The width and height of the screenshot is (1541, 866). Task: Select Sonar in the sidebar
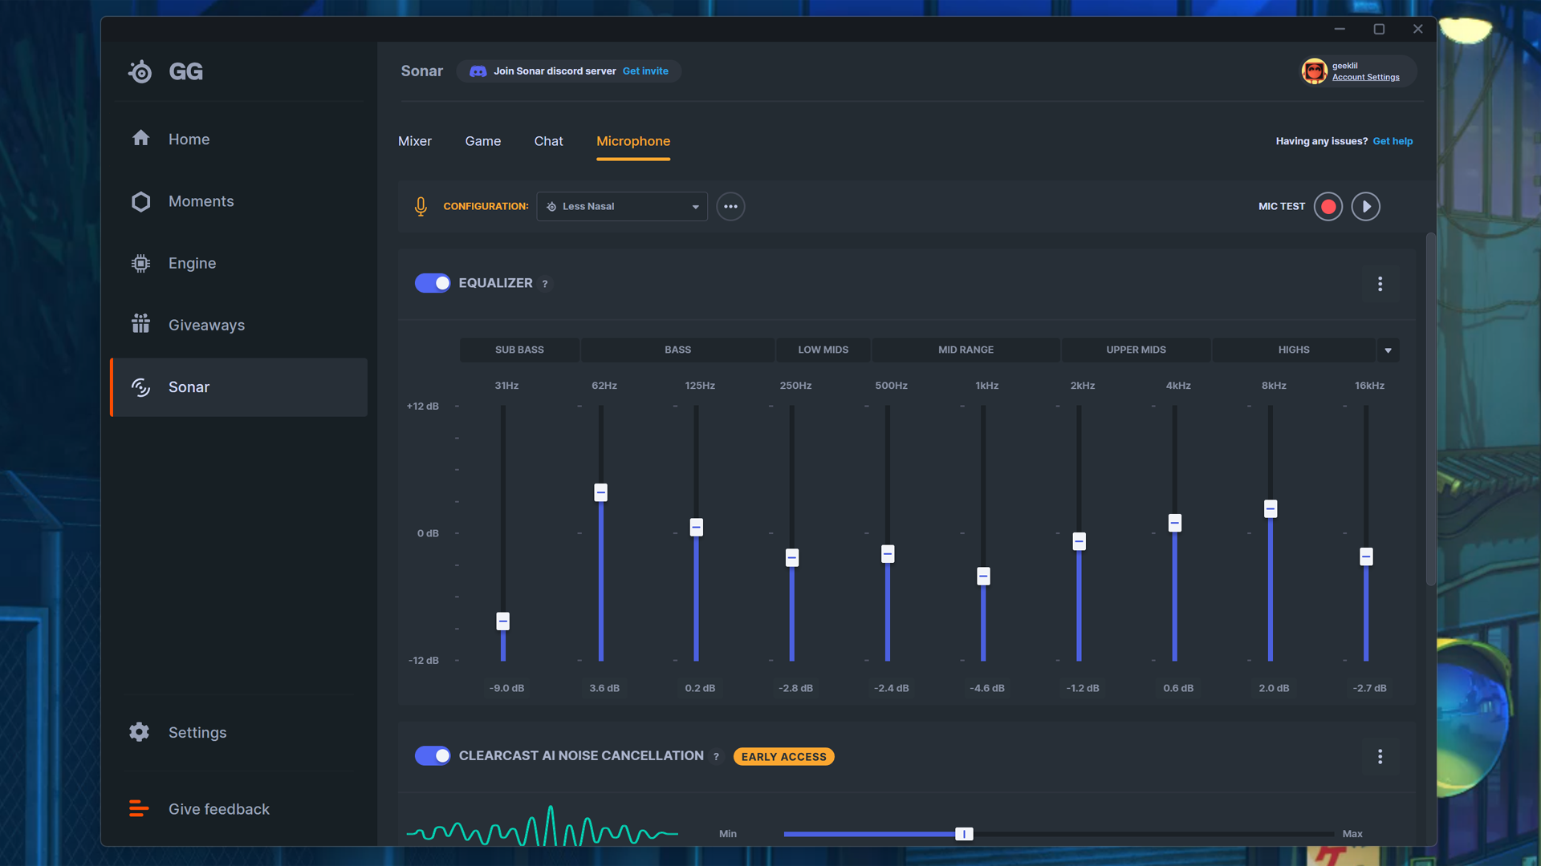tap(238, 387)
